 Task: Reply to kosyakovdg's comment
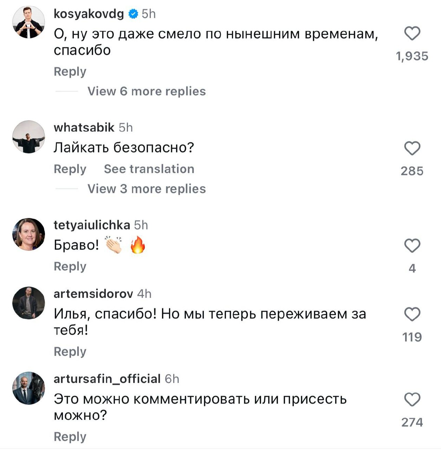(70, 72)
